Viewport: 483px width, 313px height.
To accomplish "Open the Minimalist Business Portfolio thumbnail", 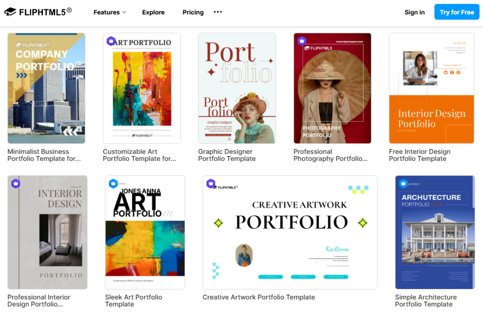I will click(46, 88).
